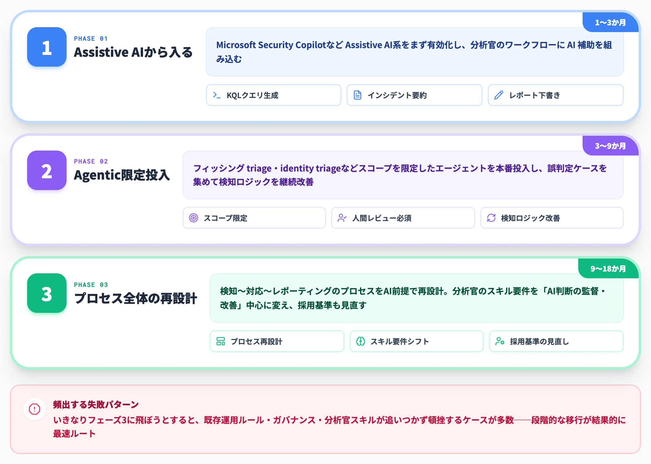Click the 1〜3か月 duration tag
The height and width of the screenshot is (464, 651).
click(x=610, y=22)
